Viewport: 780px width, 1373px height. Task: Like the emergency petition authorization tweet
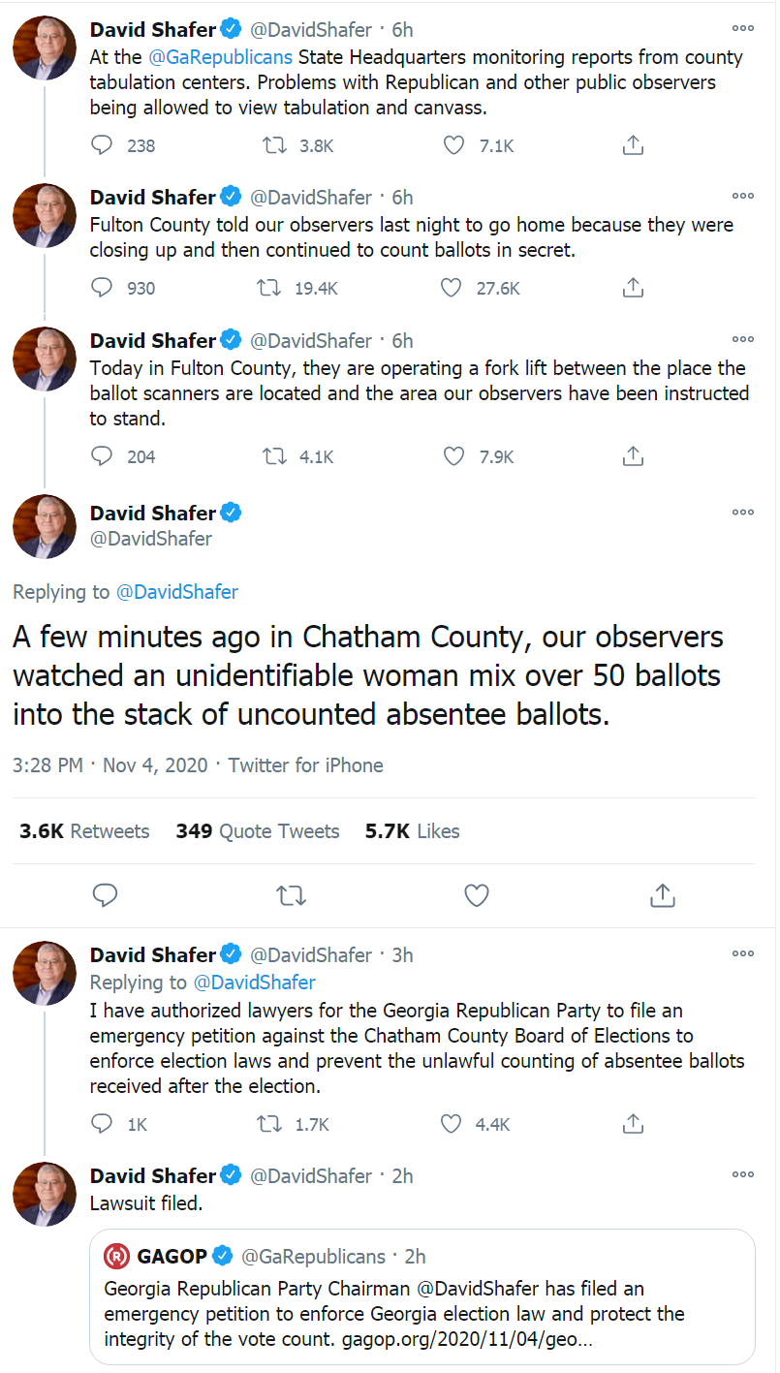452,1124
